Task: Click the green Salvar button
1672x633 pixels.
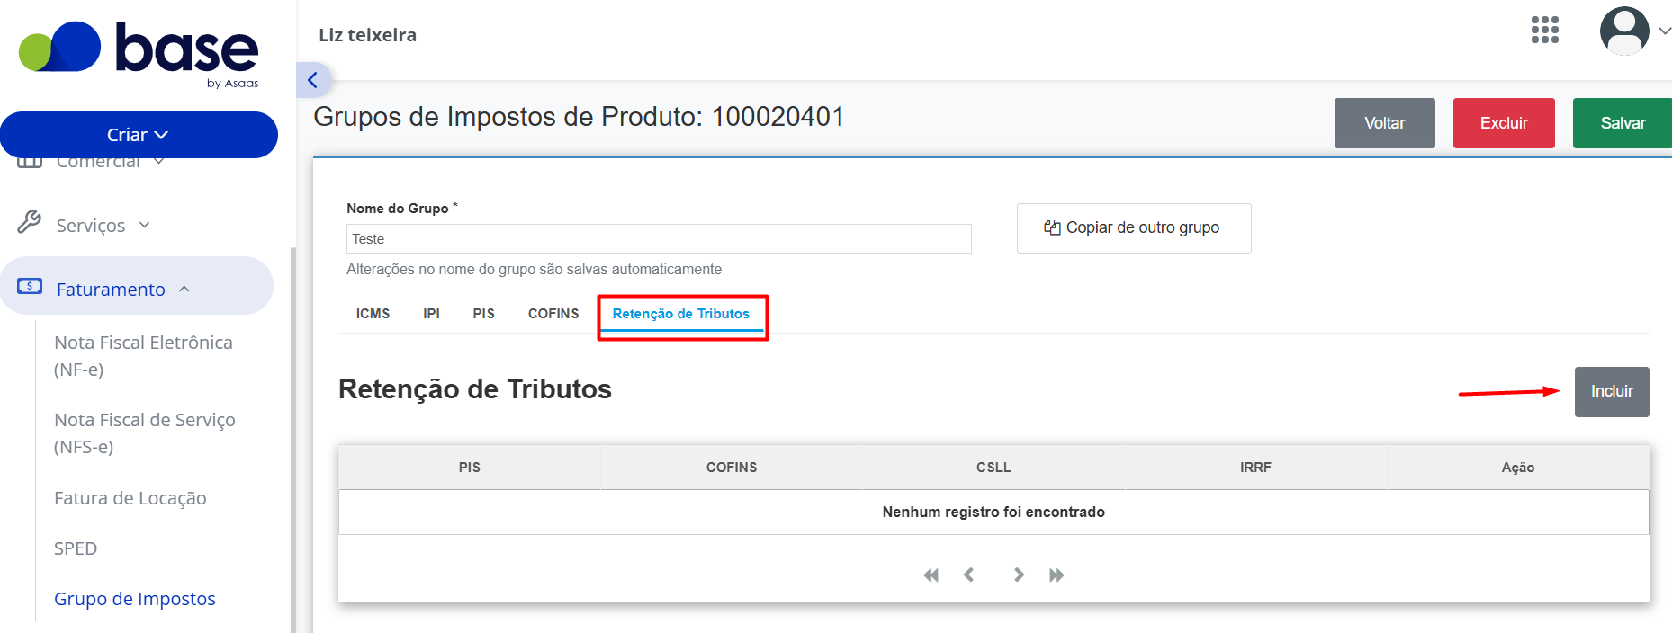Action: pyautogui.click(x=1623, y=123)
